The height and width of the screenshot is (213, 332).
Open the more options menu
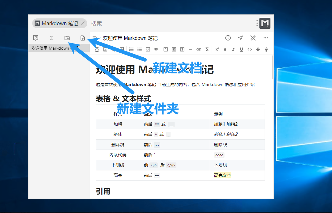click(x=265, y=38)
